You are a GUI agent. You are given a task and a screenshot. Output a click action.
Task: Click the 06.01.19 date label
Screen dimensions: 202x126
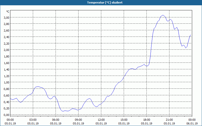click(192, 123)
